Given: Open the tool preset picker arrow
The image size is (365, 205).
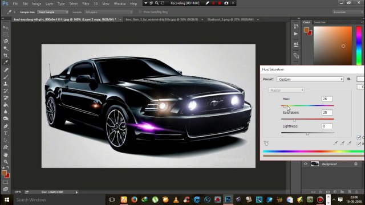Looking at the screenshot, I should coord(14,12).
